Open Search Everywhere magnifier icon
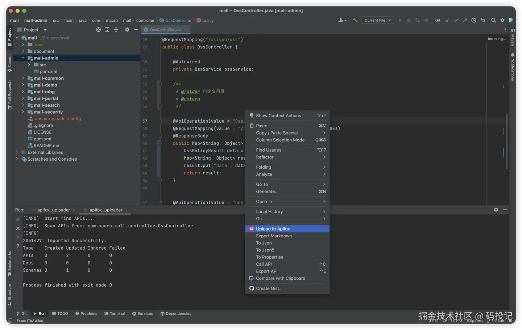The height and width of the screenshot is (330, 522). 493,20
